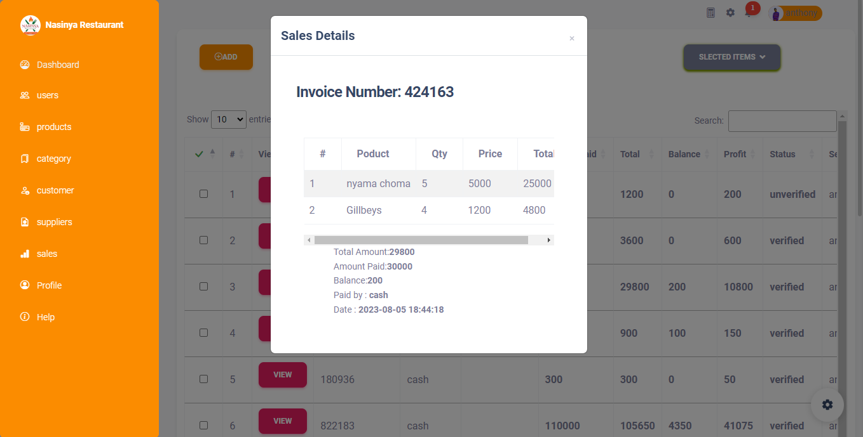
Task: Select the checkbox for row 3
Action: 203,287
